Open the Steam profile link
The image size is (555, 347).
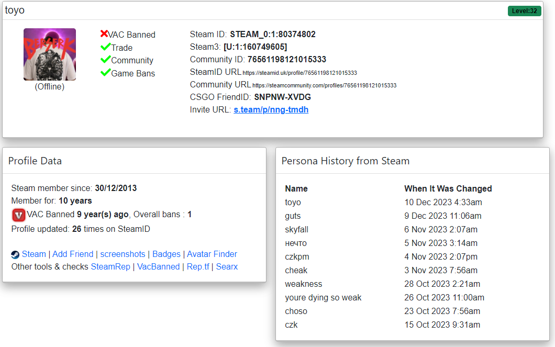tap(34, 254)
